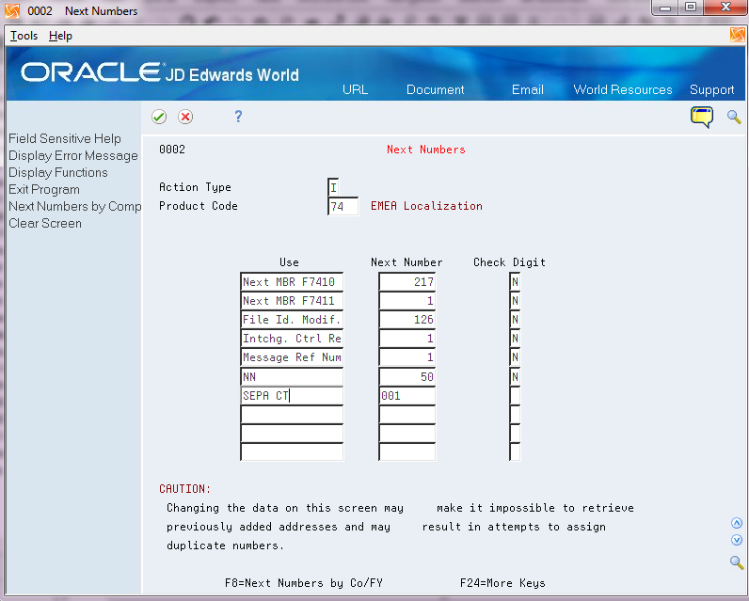This screenshot has width=749, height=601.
Task: Click Check Digit field of SEPA CT row
Action: click(x=515, y=396)
